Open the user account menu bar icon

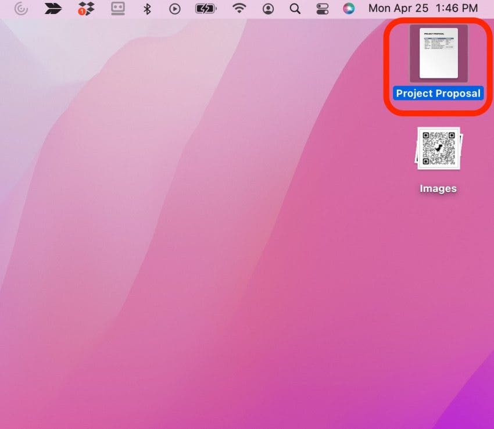pyautogui.click(x=268, y=9)
